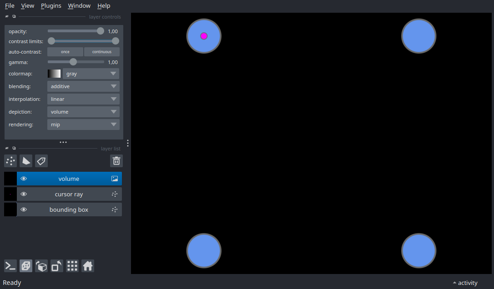Open the Plugins menu
The width and height of the screenshot is (494, 289).
(x=51, y=6)
